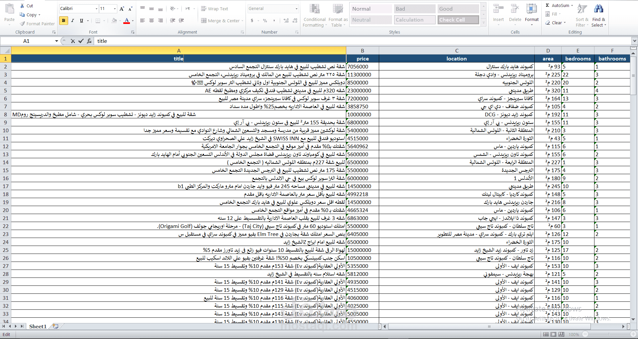
Task: Apply the Fill Color bucket swatch
Action: (x=114, y=21)
